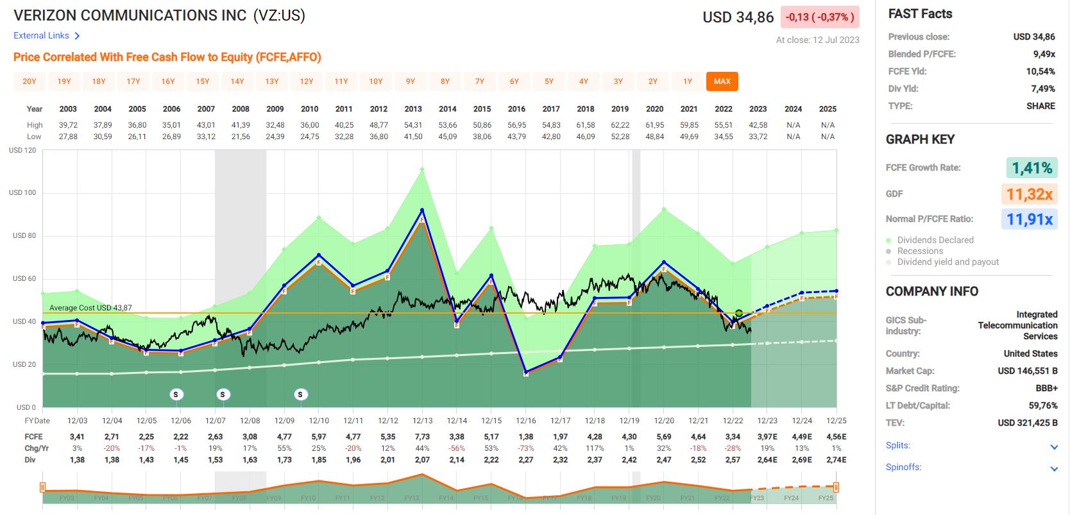Select the 12Y time range tab
The height and width of the screenshot is (515, 1070).
point(307,81)
